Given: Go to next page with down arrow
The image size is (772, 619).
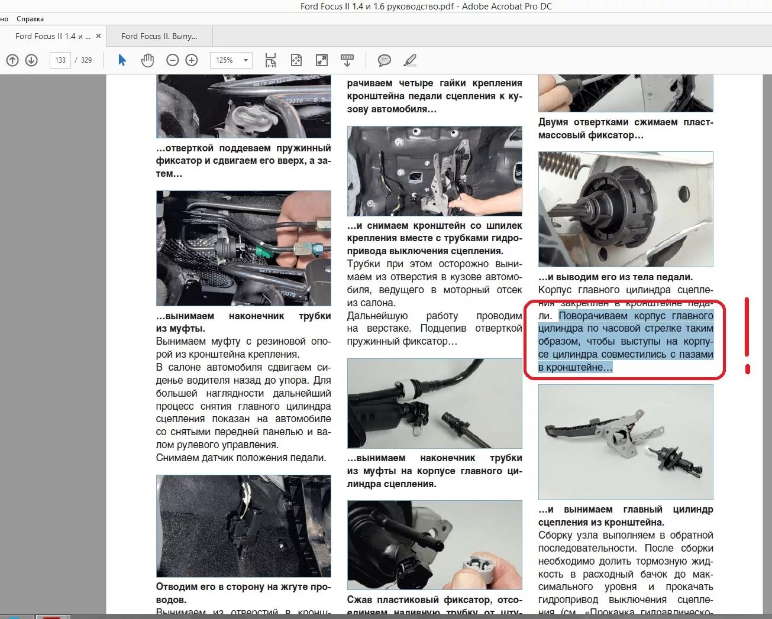Looking at the screenshot, I should pos(31,60).
